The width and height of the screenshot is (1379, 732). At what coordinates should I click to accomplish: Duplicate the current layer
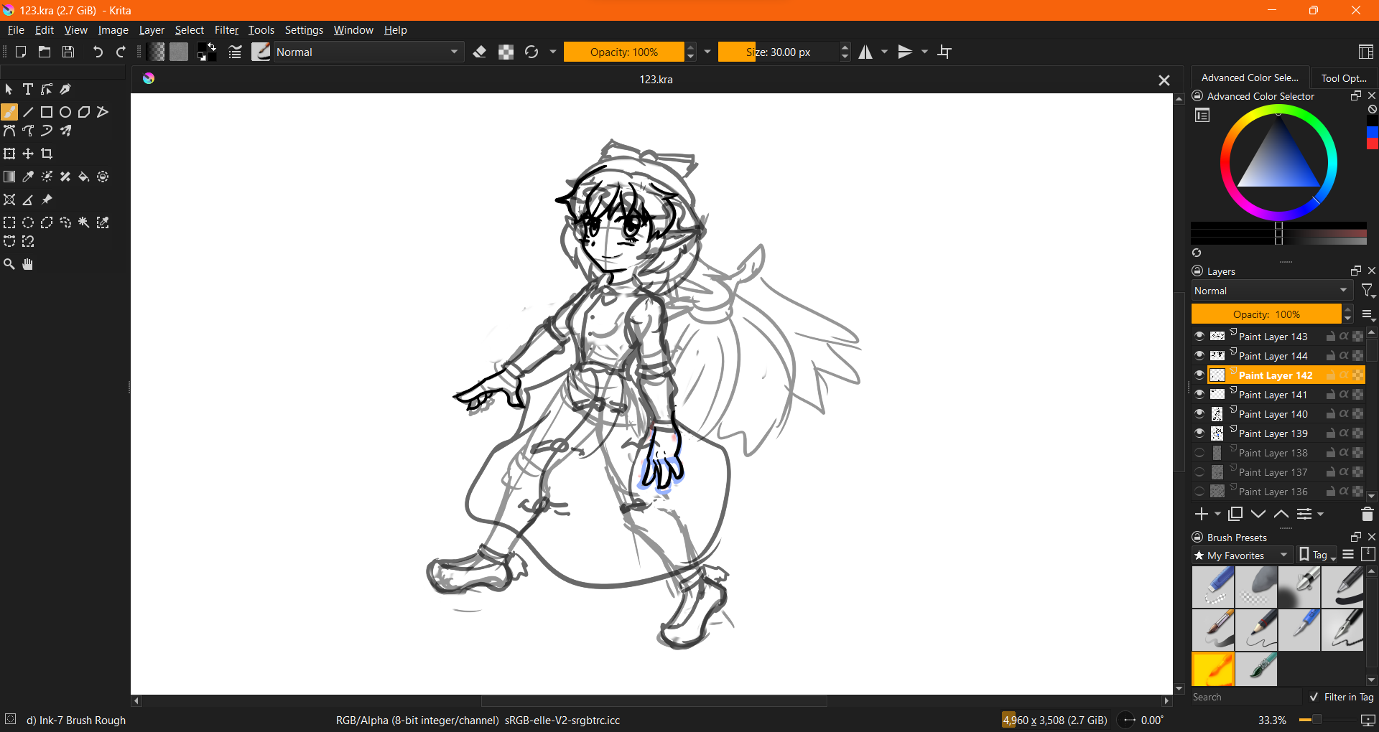[1235, 514]
